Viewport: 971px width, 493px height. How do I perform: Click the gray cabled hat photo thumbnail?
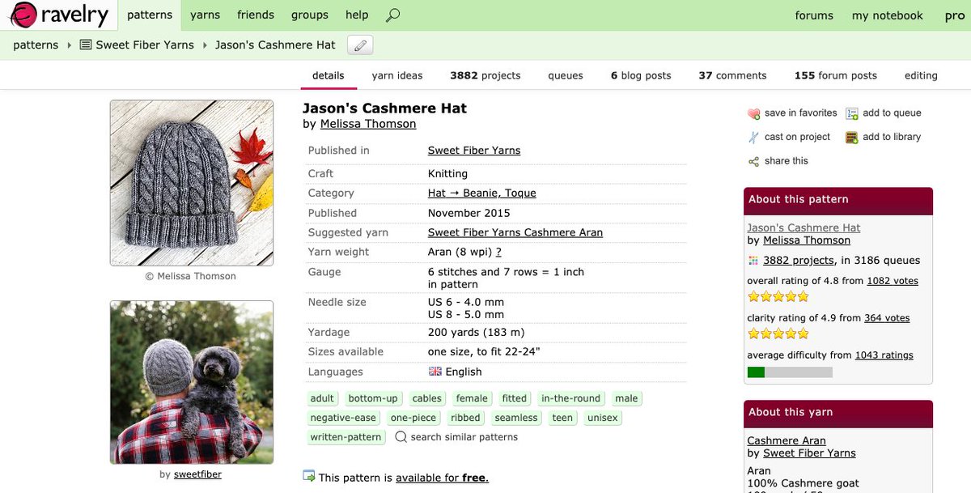click(192, 183)
